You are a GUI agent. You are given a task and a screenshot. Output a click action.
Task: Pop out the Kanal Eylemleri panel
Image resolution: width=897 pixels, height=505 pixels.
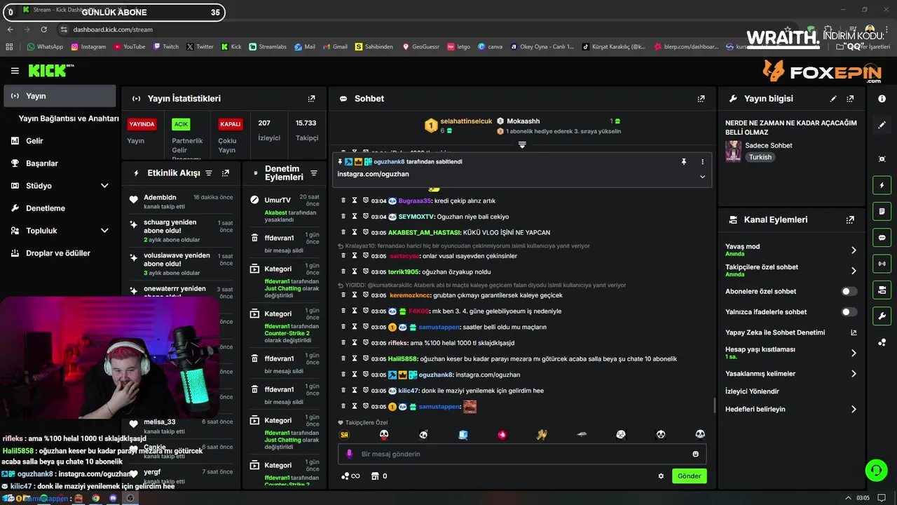click(x=850, y=220)
